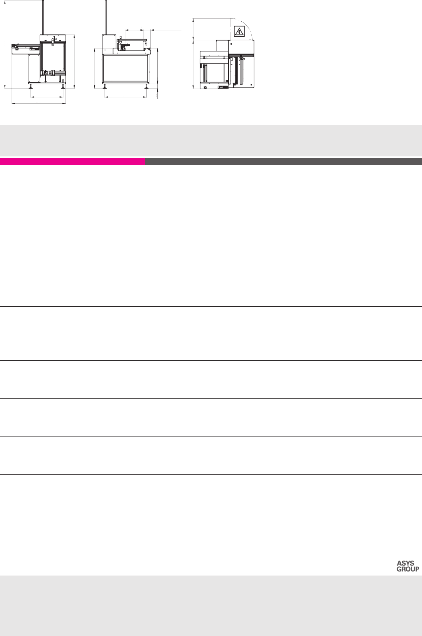Click the light gray footer band

211,605
